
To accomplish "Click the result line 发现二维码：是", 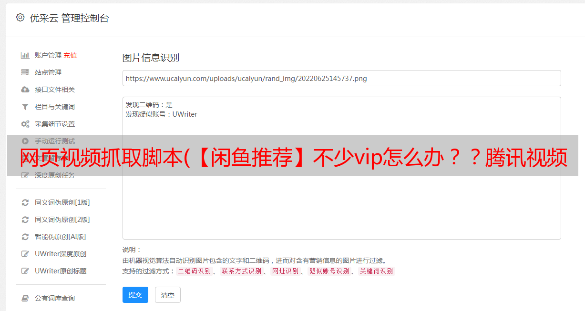I will (x=149, y=105).
